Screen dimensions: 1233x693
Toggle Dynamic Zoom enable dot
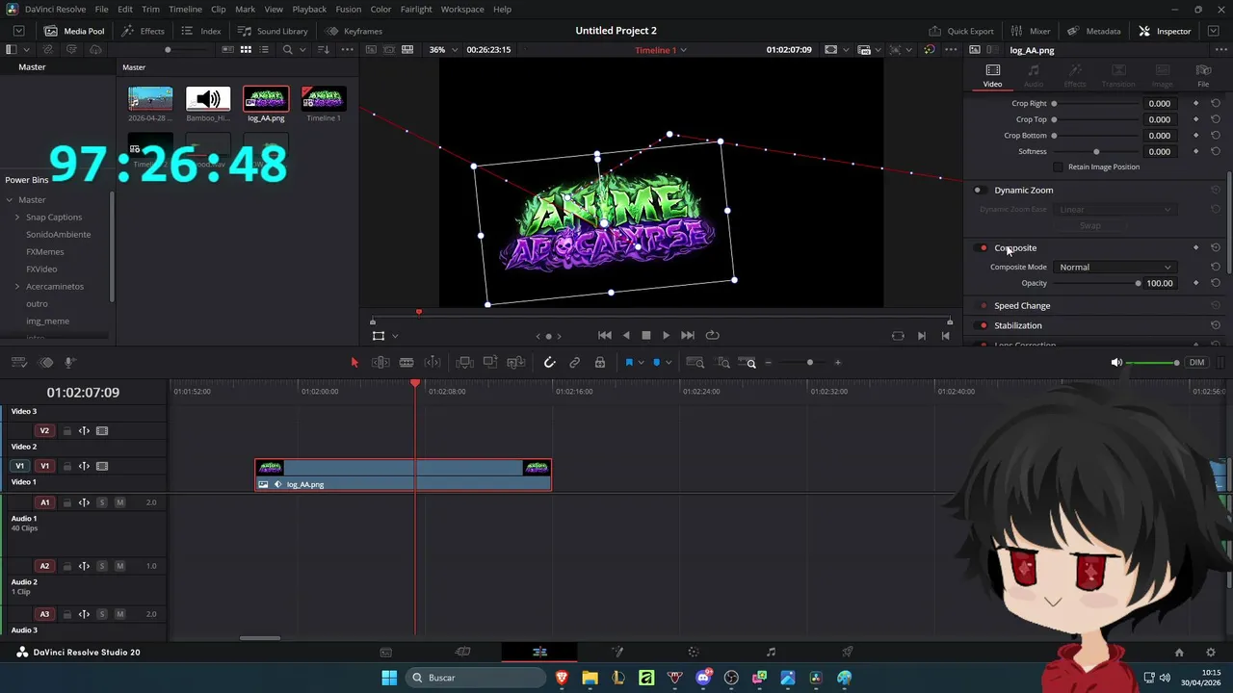coord(978,190)
